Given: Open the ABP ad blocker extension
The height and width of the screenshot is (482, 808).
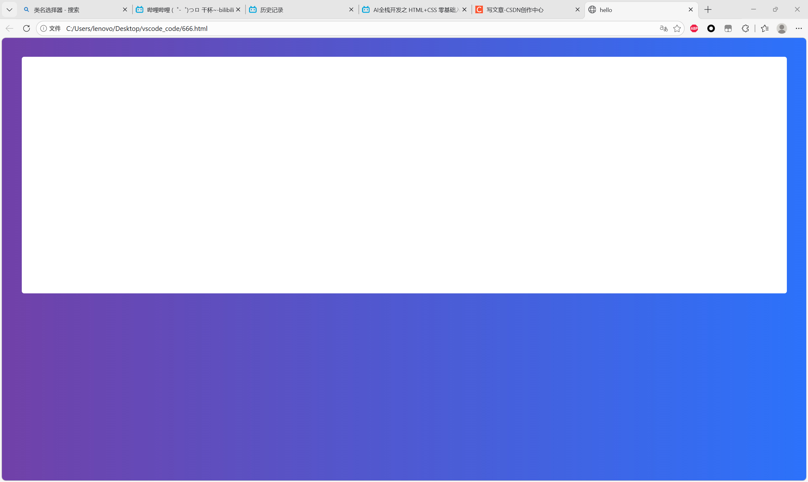Looking at the screenshot, I should pos(694,29).
